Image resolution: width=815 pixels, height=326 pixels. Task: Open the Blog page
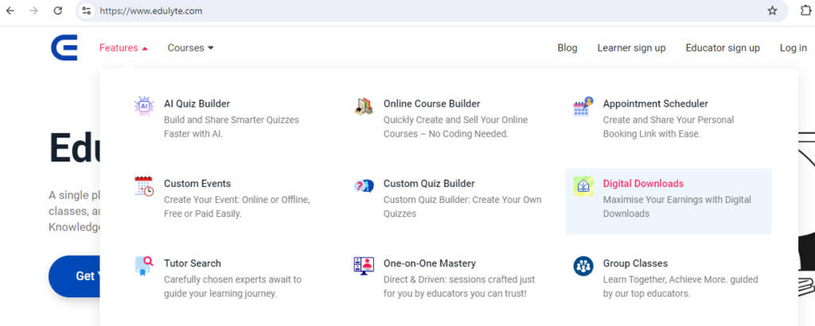click(x=567, y=48)
